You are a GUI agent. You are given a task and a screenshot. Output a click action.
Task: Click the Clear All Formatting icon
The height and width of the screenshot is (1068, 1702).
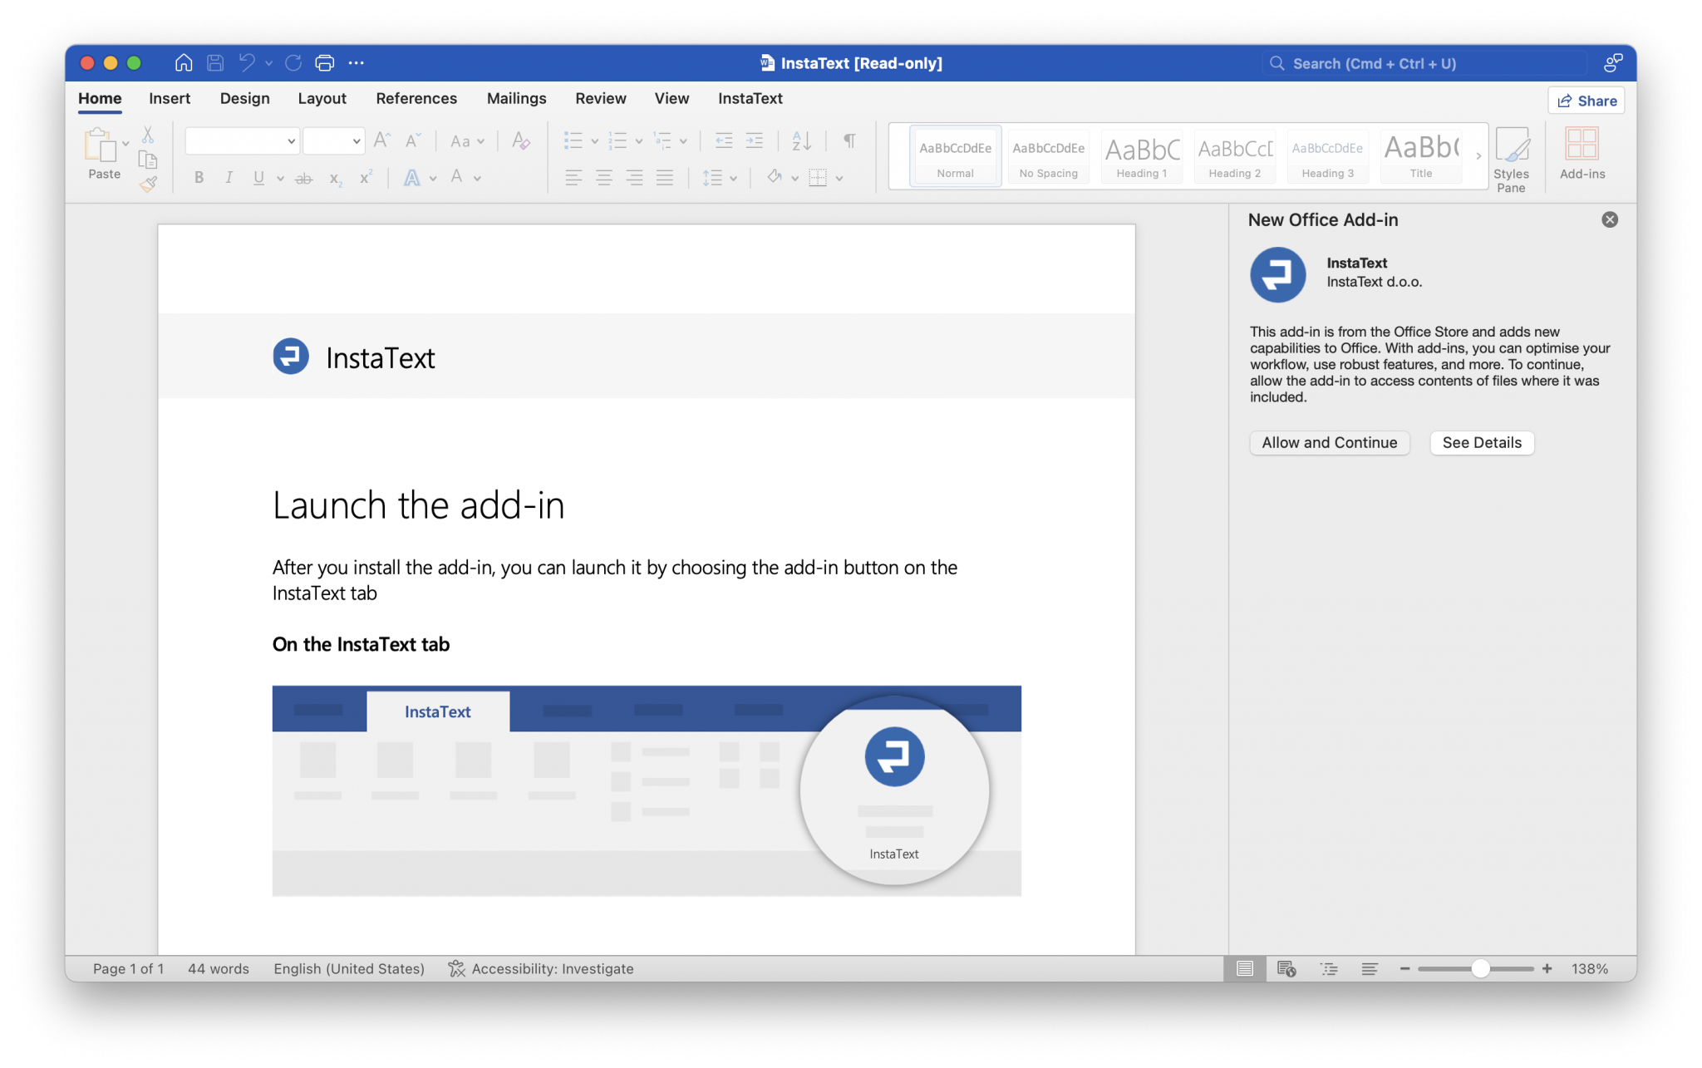[521, 140]
